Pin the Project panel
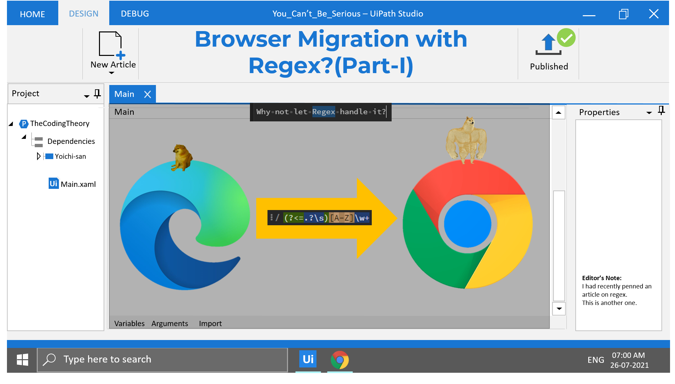The width and height of the screenshot is (675, 384). click(97, 94)
